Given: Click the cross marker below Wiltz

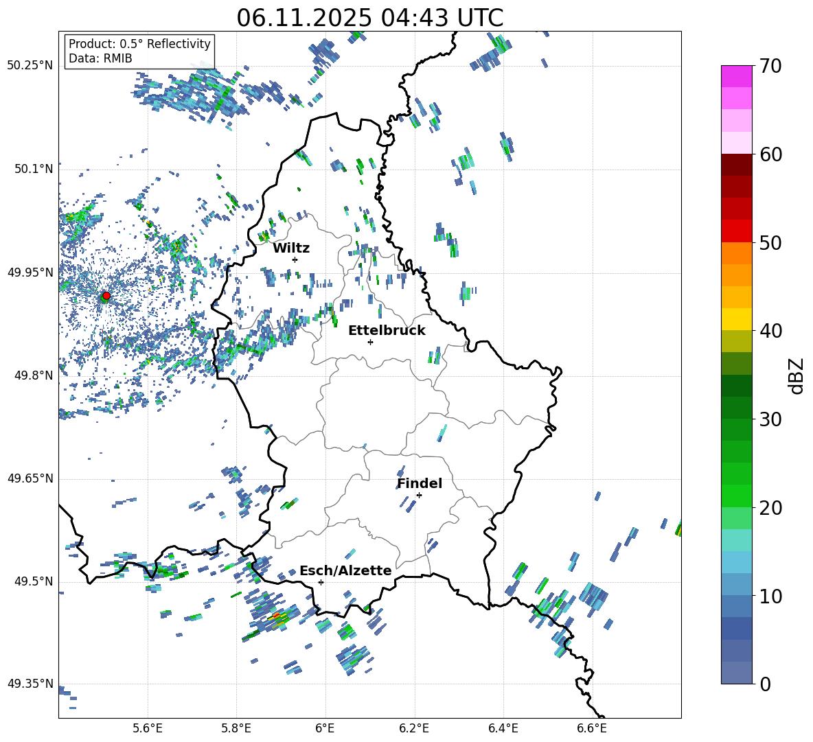Looking at the screenshot, I should pyautogui.click(x=295, y=259).
